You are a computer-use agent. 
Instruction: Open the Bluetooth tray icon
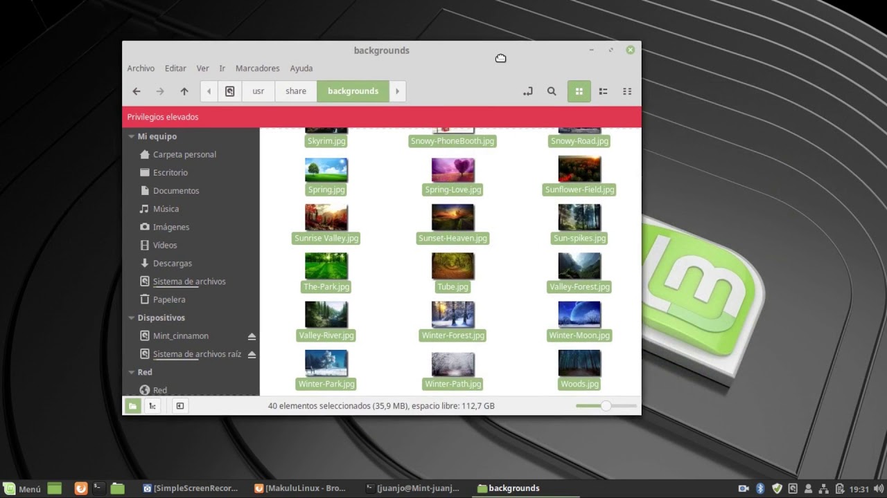click(x=759, y=488)
